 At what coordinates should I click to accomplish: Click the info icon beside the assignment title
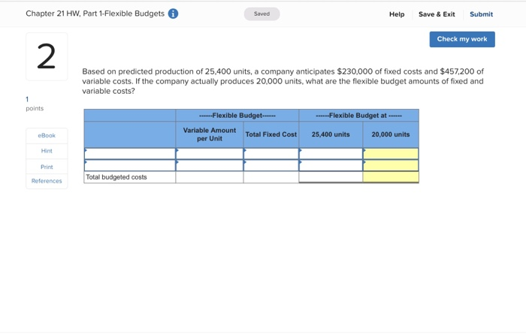point(173,14)
